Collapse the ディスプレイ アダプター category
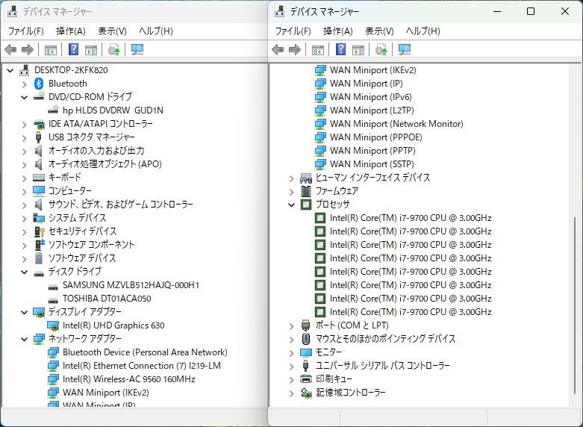This screenshot has height=427, width=583. click(x=24, y=312)
